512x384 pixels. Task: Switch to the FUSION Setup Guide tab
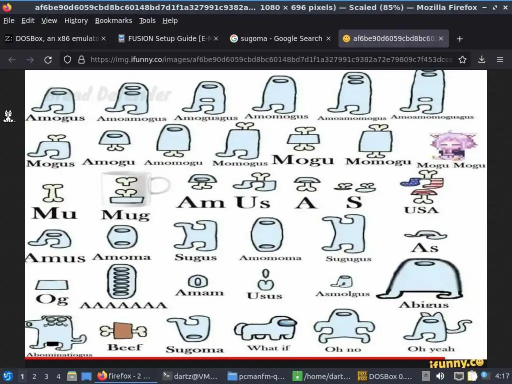pos(167,38)
